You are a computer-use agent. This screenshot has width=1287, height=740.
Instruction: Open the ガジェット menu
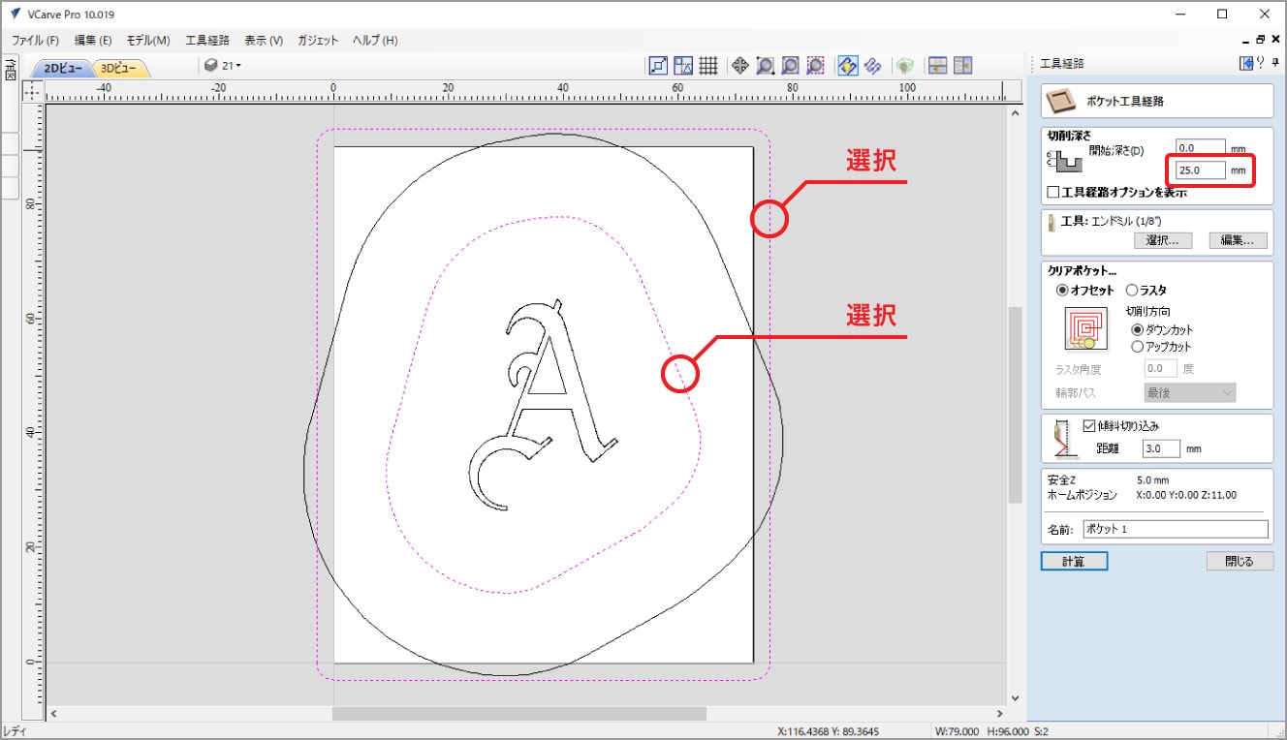tap(318, 41)
